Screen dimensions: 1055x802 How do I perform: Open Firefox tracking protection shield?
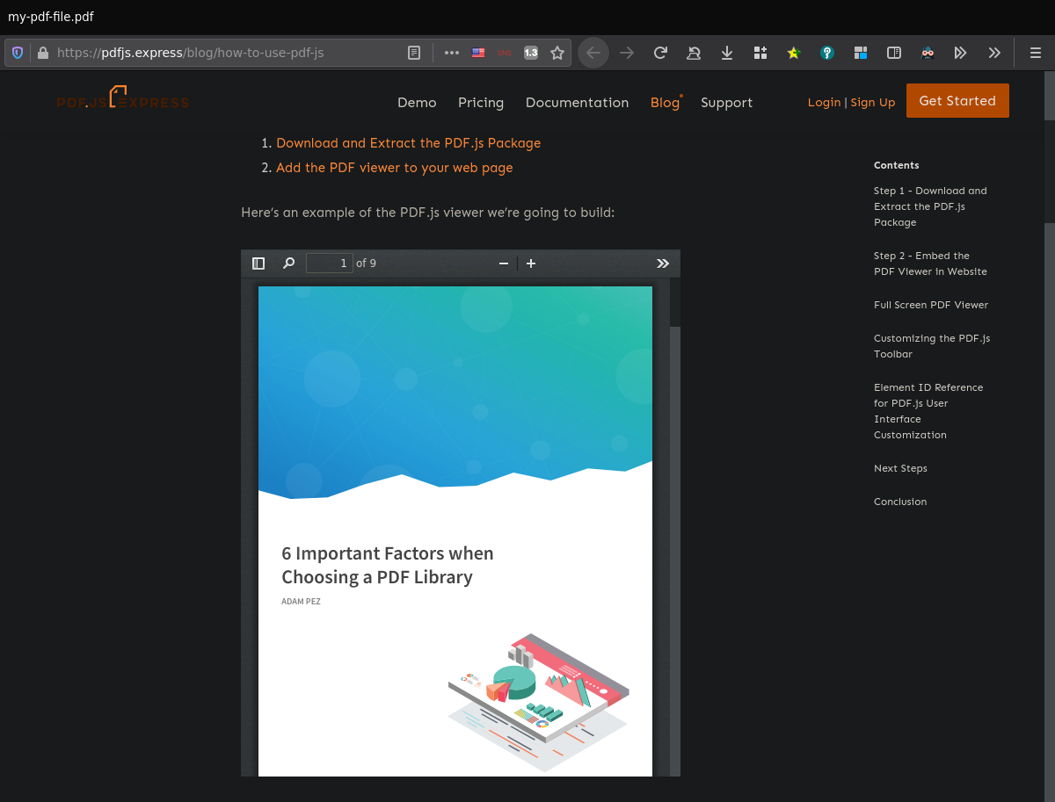pyautogui.click(x=17, y=53)
